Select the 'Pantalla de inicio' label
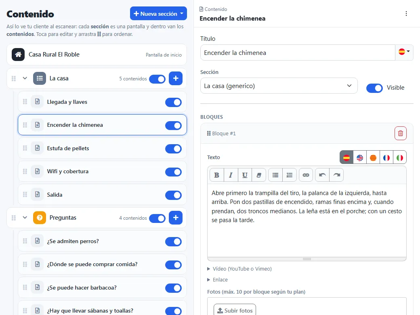Image resolution: width=420 pixels, height=315 pixels. pos(164,55)
